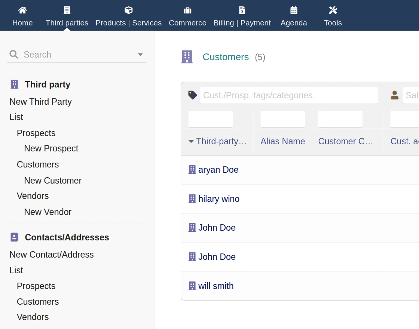Click the Home house icon

point(22,10)
